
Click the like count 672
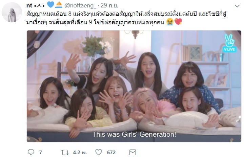pos(111,153)
